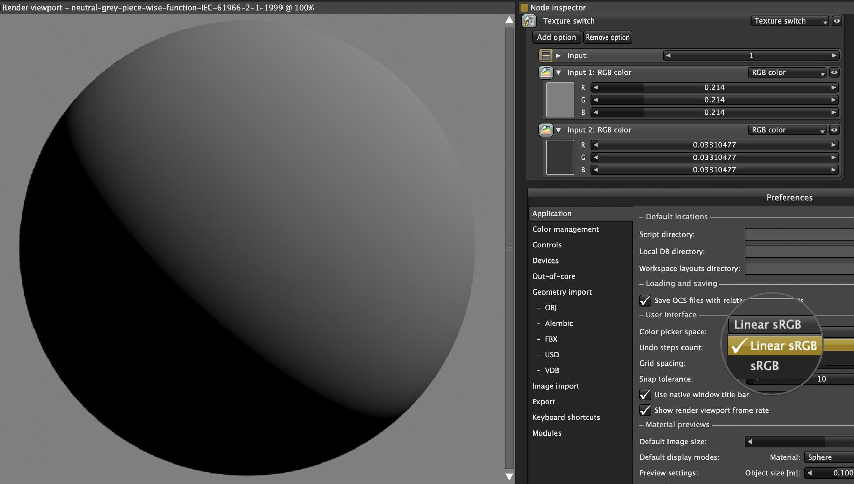The width and height of the screenshot is (854, 484).
Task: Select sRGB in the color picker list
Action: click(765, 366)
